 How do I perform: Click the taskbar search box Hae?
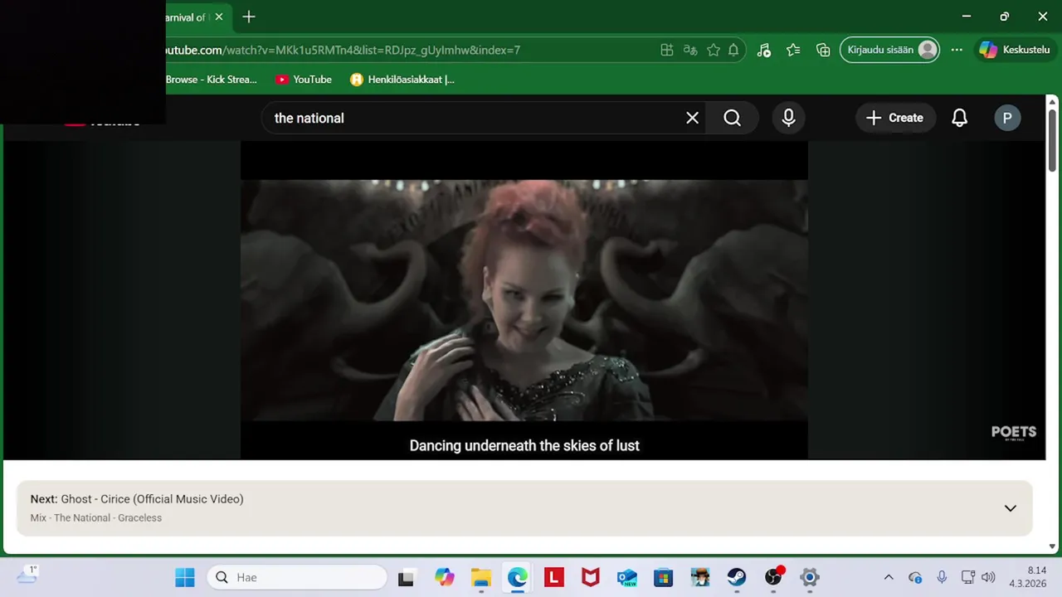(297, 577)
